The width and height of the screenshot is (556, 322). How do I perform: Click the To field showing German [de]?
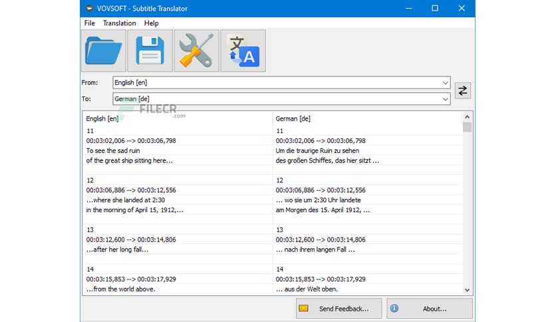281,99
